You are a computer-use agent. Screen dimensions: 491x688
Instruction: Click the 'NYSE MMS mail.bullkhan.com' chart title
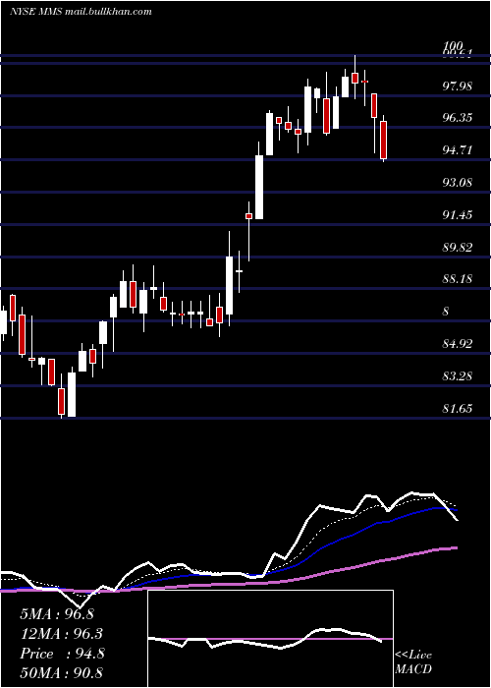point(81,12)
